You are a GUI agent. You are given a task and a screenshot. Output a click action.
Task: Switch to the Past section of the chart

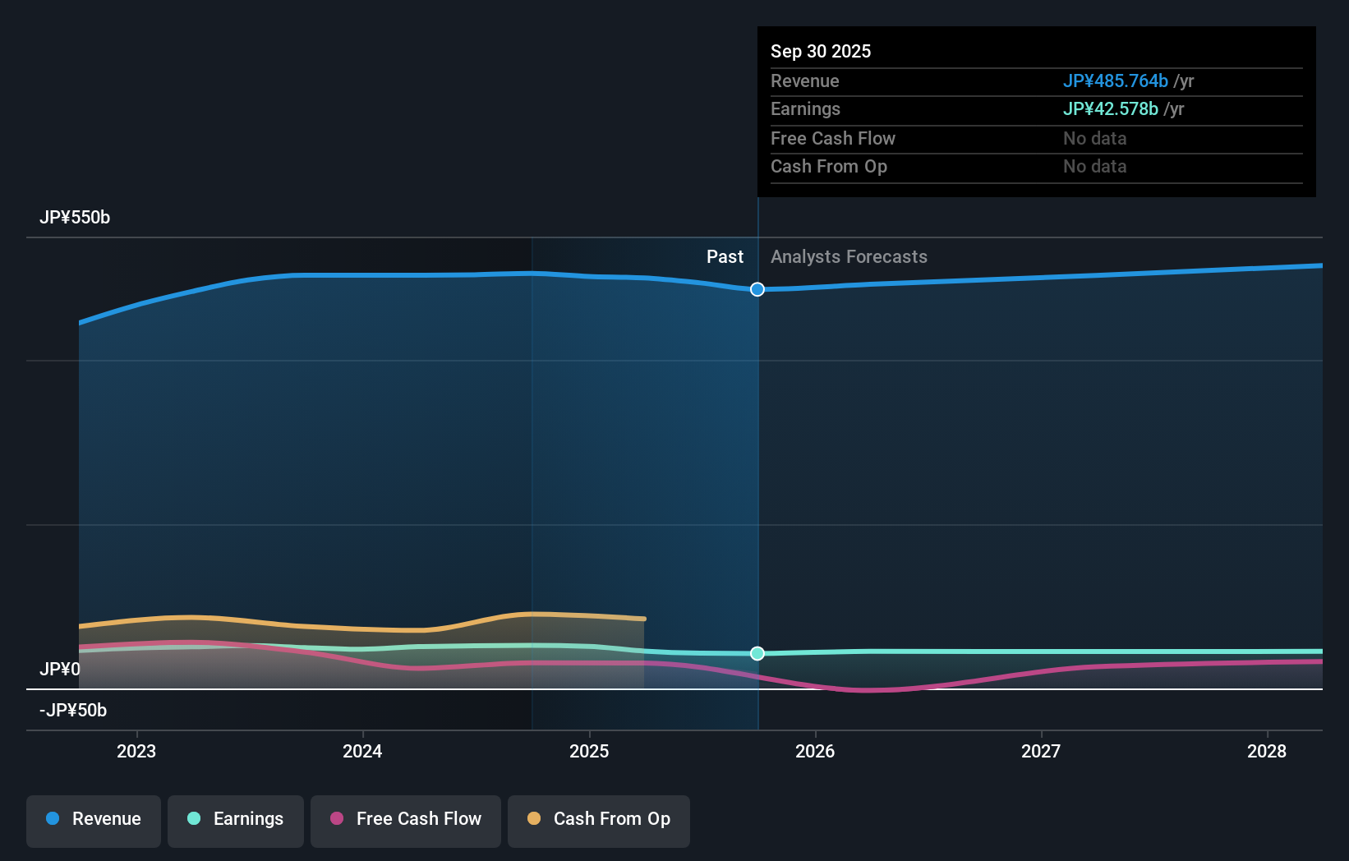[x=725, y=256]
